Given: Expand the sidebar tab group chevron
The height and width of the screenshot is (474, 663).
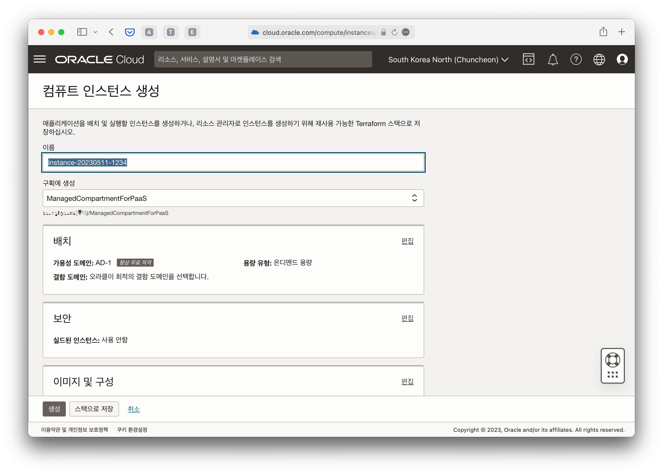Looking at the screenshot, I should click(x=95, y=32).
